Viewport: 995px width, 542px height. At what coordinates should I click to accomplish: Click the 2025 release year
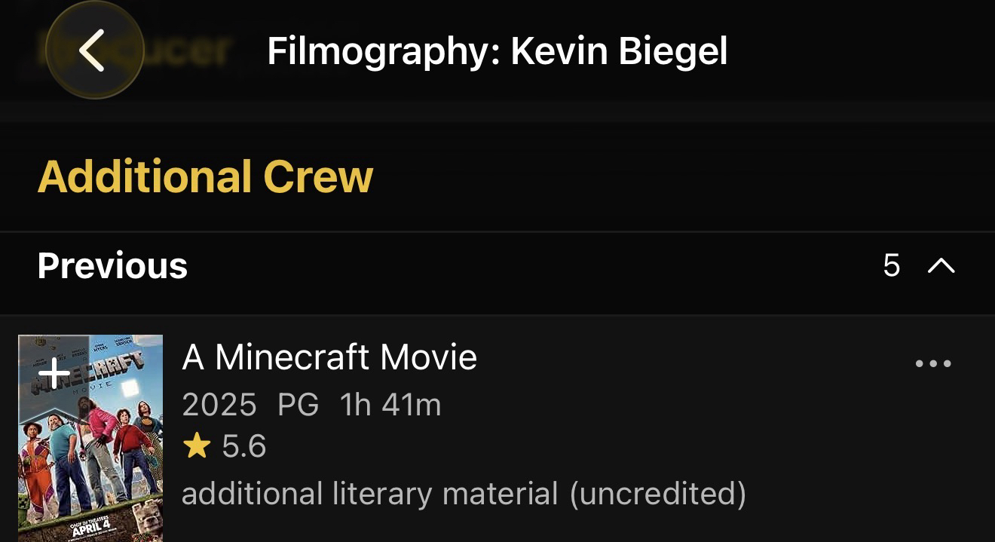219,406
